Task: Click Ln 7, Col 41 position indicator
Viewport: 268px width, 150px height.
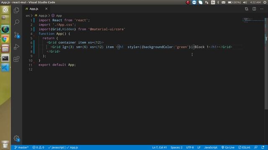Action: tap(160, 147)
